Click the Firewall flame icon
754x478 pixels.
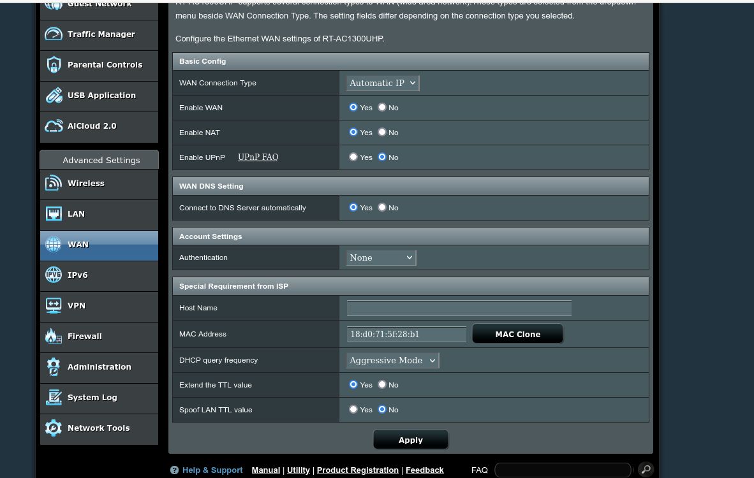(x=54, y=337)
